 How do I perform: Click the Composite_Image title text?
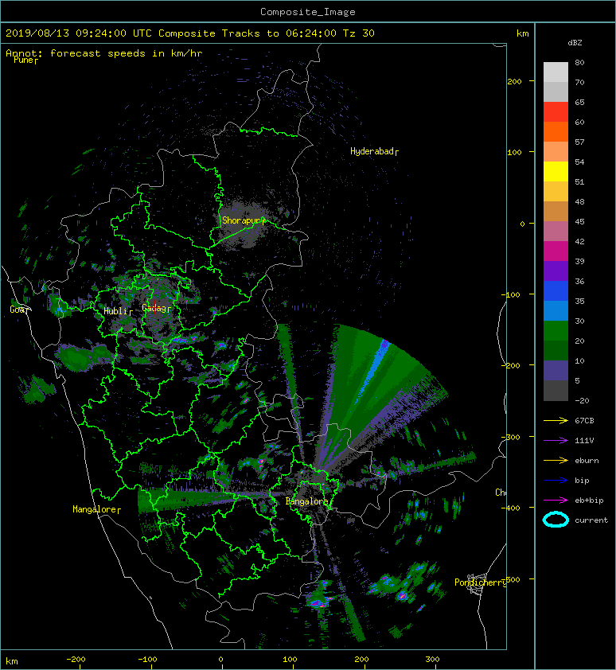click(x=308, y=12)
